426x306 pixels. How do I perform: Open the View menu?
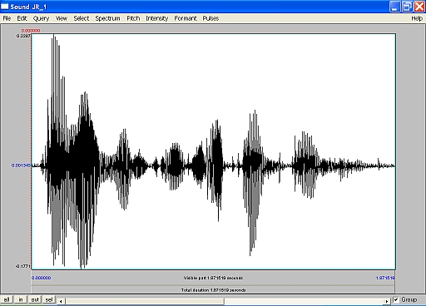tap(62, 18)
